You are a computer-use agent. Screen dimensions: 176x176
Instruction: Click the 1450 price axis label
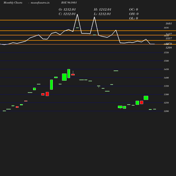166,69
